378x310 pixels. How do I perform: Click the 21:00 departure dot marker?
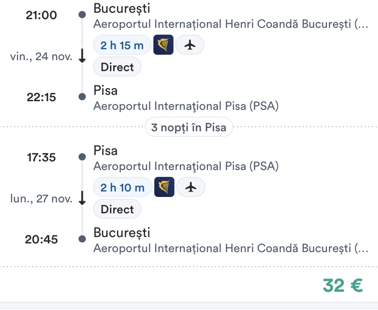tap(82, 15)
